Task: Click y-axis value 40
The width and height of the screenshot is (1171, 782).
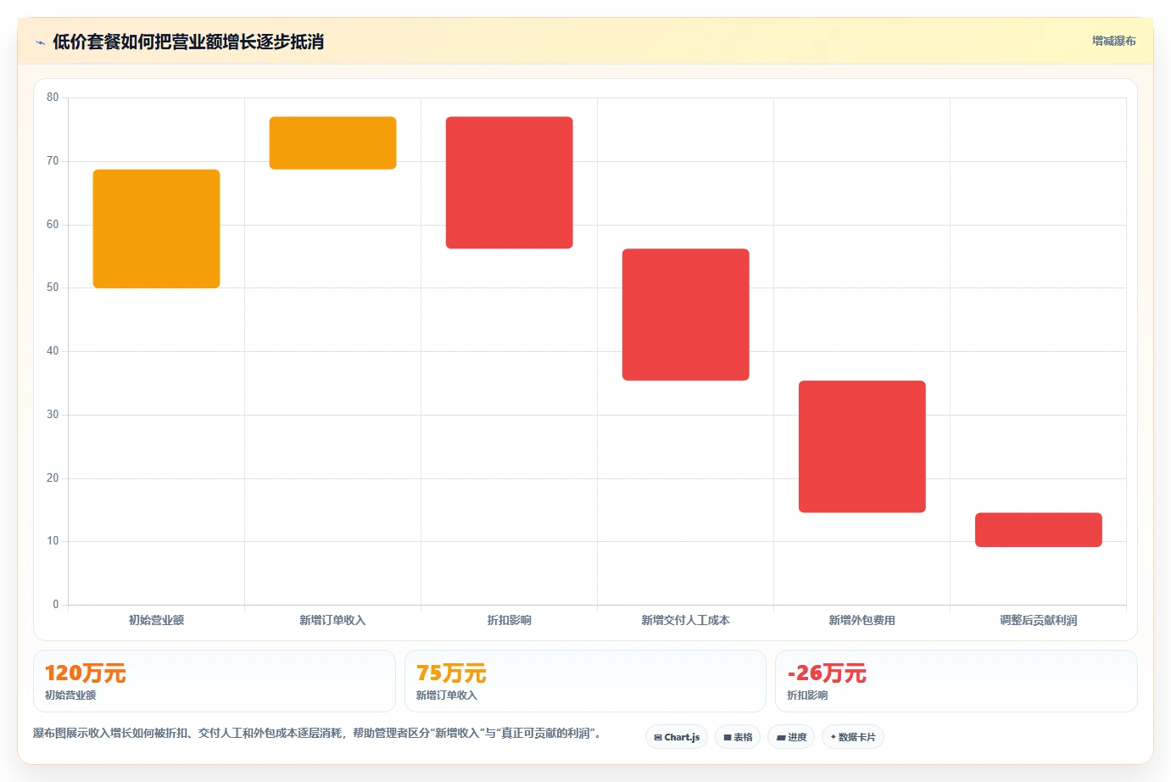Action: click(53, 351)
